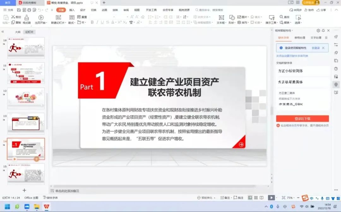Select slide 12 thumbnail

26,98
